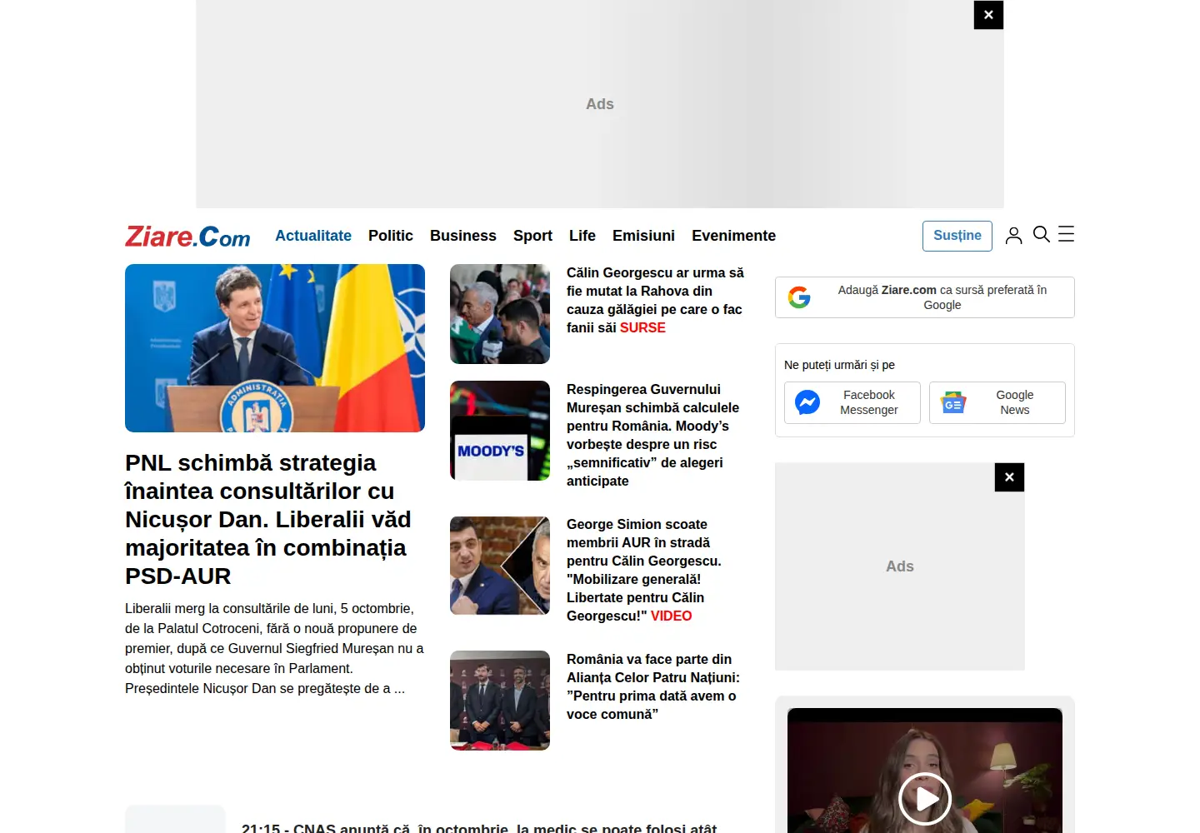The image size is (1200, 833).
Task: Follow on Facebook Messenger button
Action: 852,403
